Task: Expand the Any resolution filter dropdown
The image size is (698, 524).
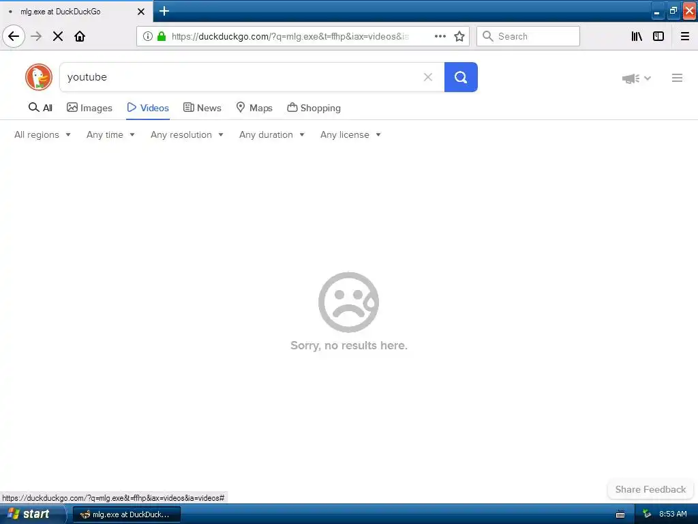Action: [x=187, y=134]
